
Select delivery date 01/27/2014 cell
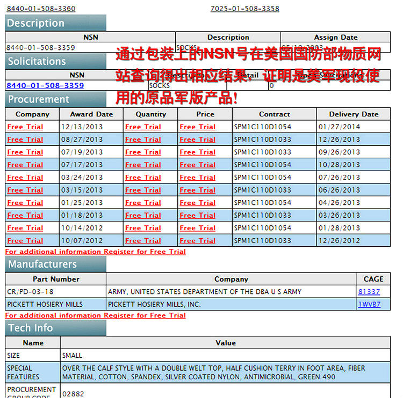coord(354,127)
